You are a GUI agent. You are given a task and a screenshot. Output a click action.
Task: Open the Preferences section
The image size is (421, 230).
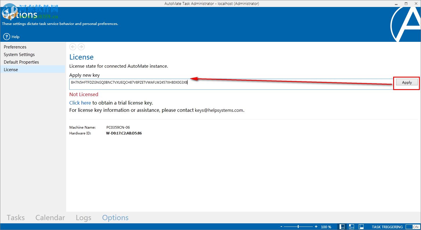15,47
